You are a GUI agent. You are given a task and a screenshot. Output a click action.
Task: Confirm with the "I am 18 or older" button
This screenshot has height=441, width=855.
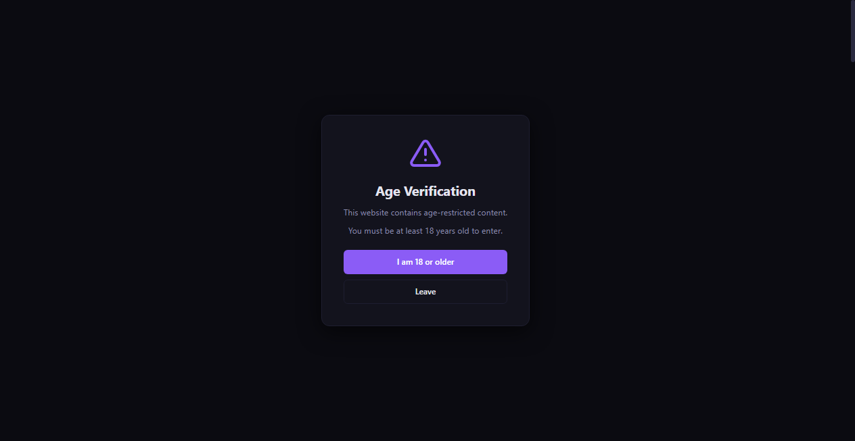coord(425,262)
